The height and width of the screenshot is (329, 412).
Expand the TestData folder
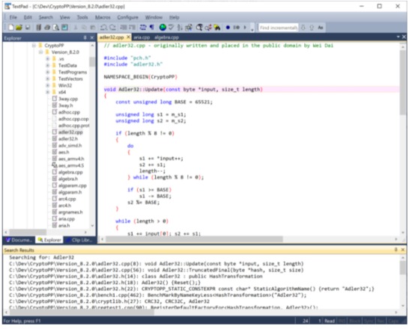tap(47, 65)
